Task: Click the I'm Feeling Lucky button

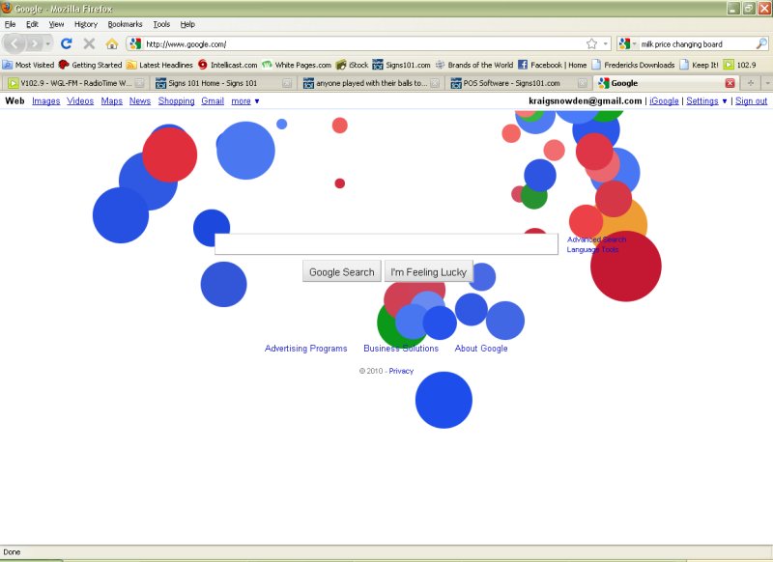Action: coord(428,272)
